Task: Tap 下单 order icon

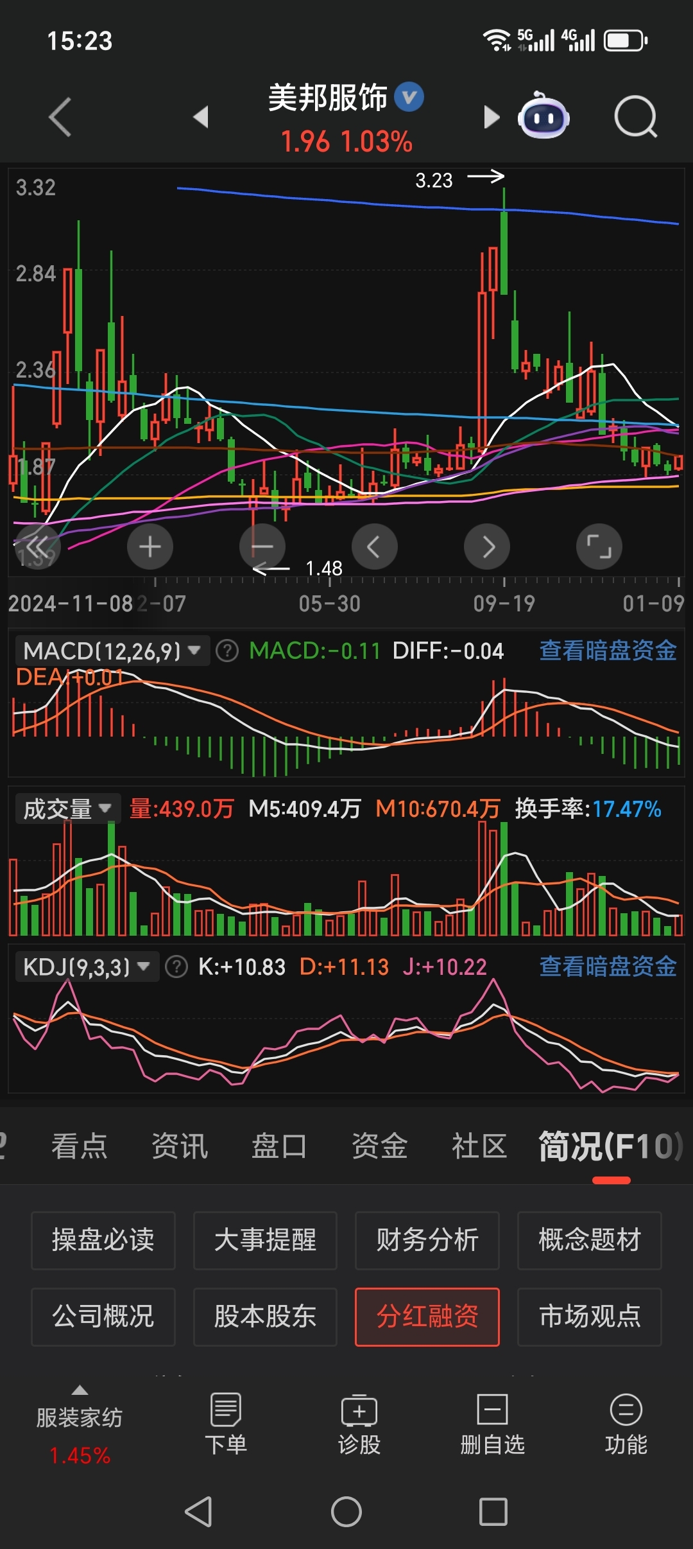Action: pyautogui.click(x=226, y=1424)
